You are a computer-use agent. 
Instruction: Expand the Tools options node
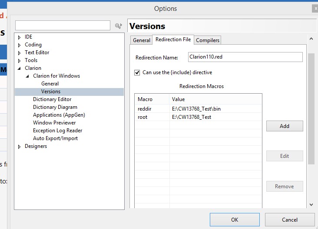point(19,61)
